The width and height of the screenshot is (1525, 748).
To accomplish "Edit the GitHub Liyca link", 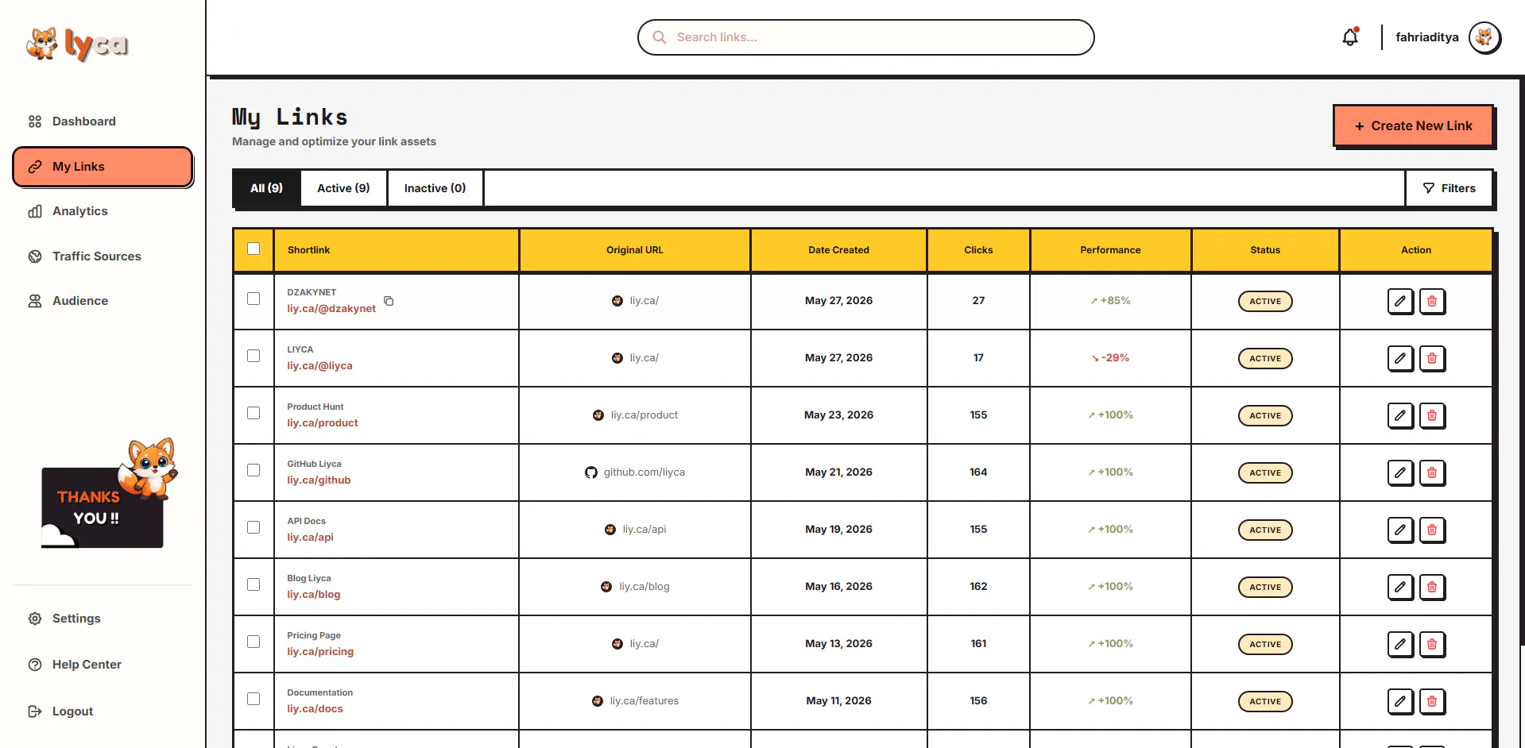I will [1400, 472].
